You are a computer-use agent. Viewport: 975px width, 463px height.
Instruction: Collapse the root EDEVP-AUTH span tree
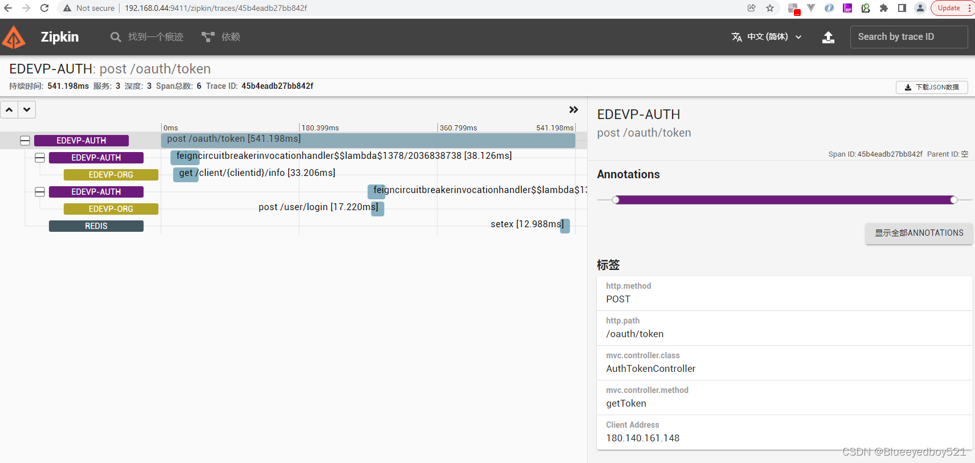coord(25,141)
